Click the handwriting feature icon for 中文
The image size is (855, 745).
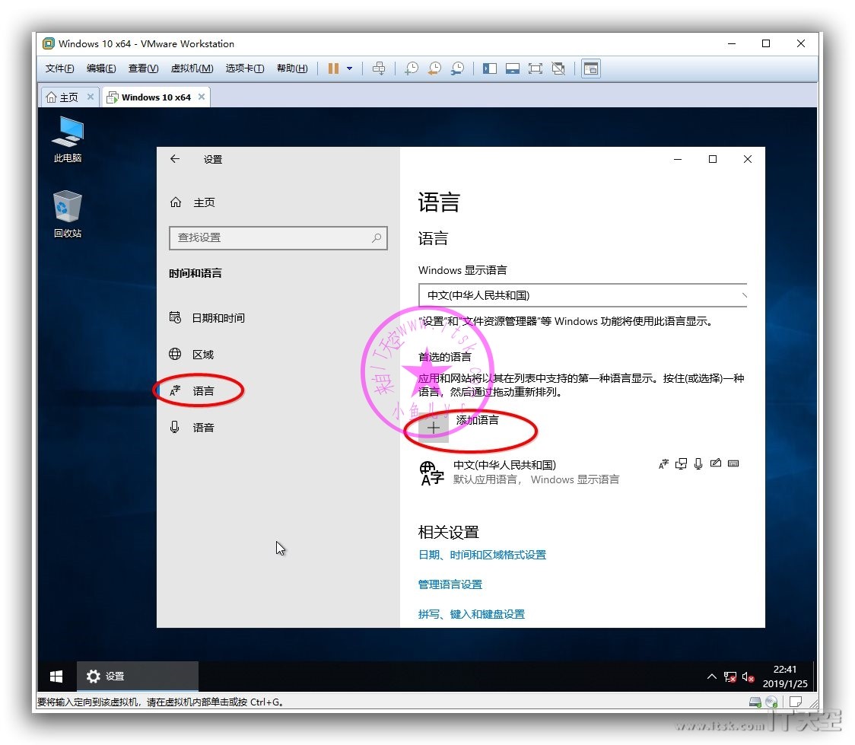(716, 463)
